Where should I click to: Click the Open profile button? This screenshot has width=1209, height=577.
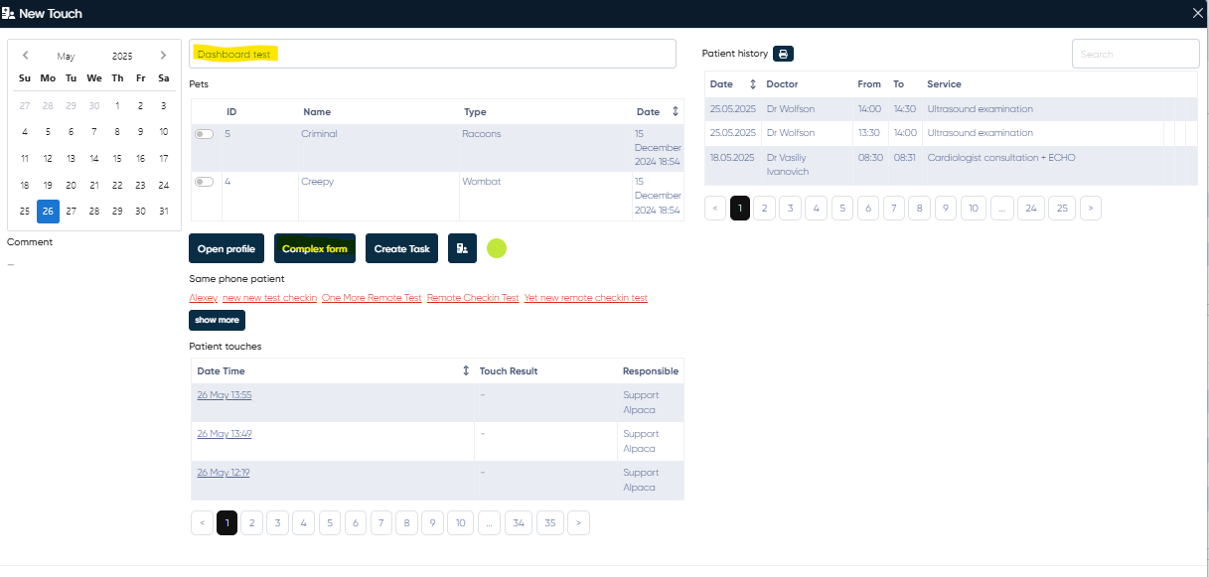[x=227, y=248]
